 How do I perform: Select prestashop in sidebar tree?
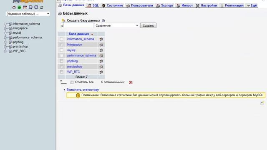[x=20, y=46]
